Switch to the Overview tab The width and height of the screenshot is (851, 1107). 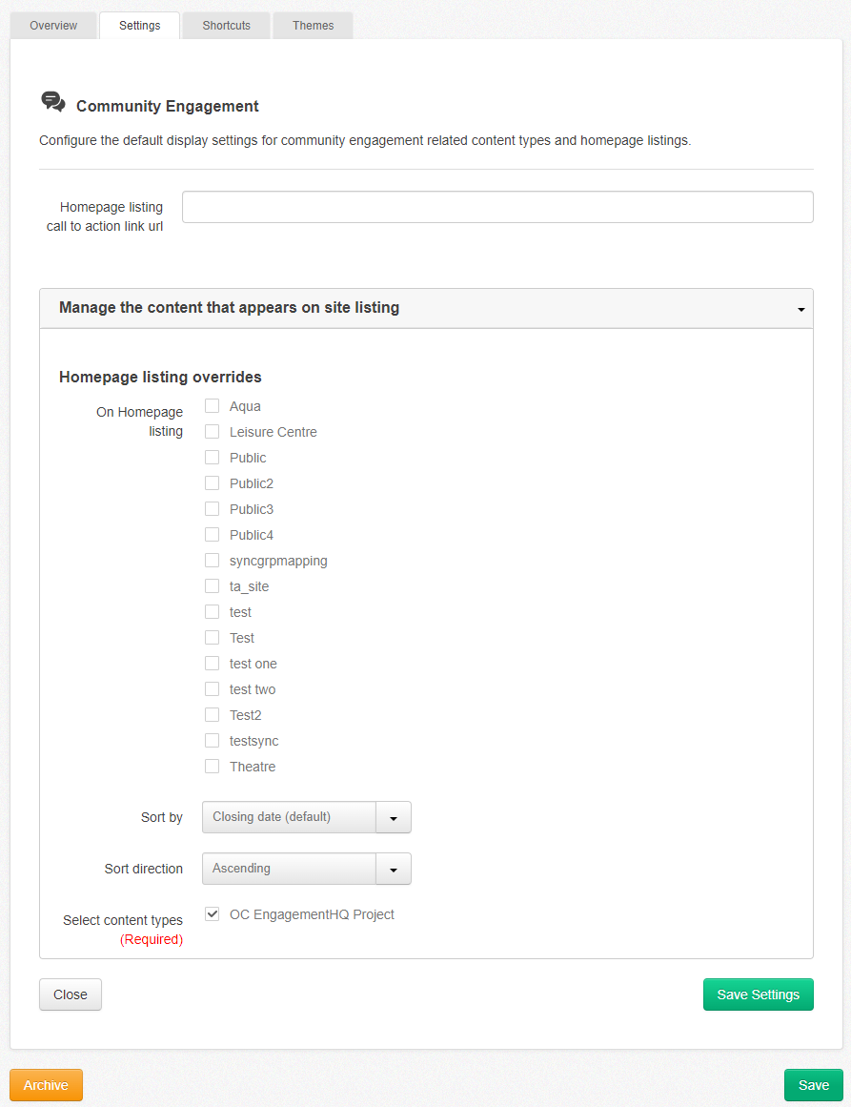[x=52, y=25]
